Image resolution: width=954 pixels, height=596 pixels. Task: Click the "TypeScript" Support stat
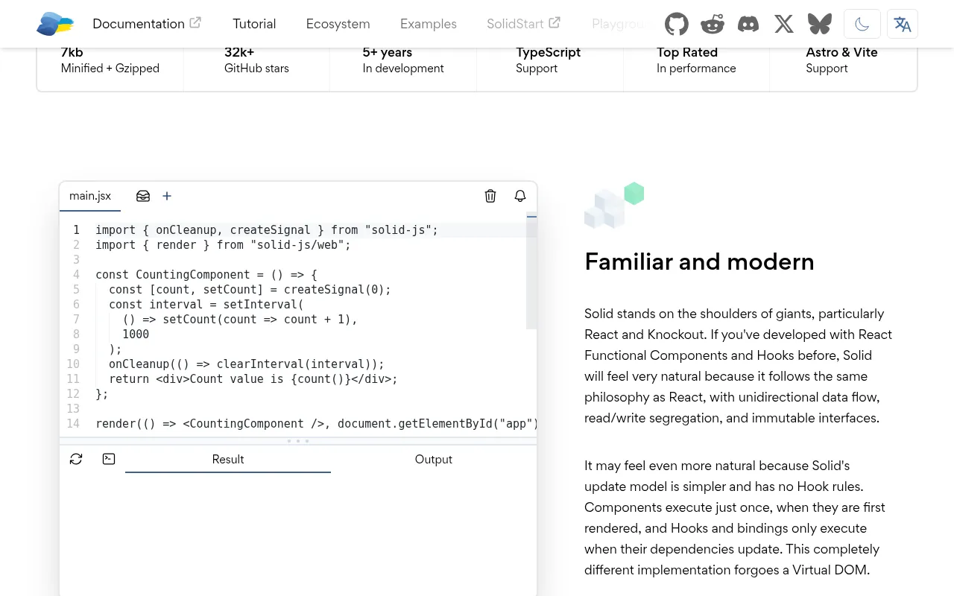[548, 60]
